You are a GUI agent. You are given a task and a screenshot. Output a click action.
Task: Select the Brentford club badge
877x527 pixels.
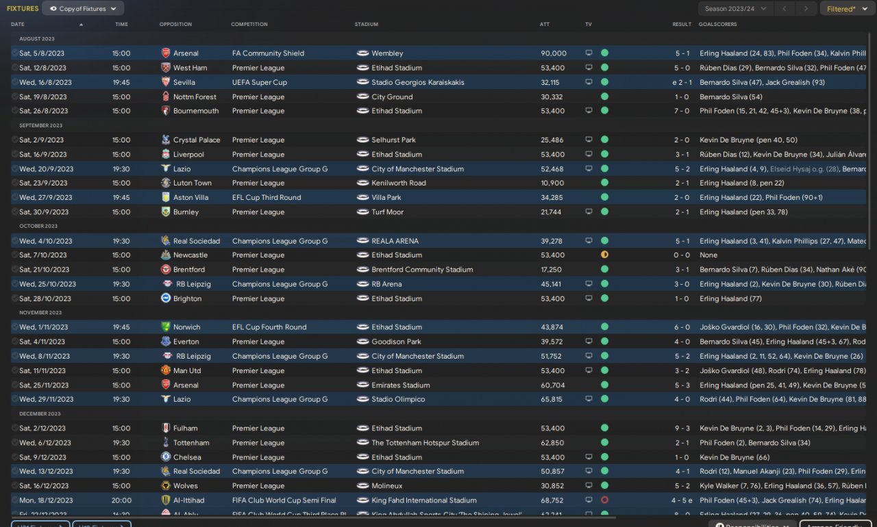tap(165, 270)
